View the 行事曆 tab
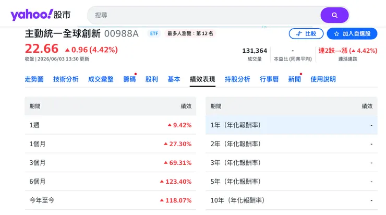Image resolution: width=386 pixels, height=215 pixels. tap(269, 79)
